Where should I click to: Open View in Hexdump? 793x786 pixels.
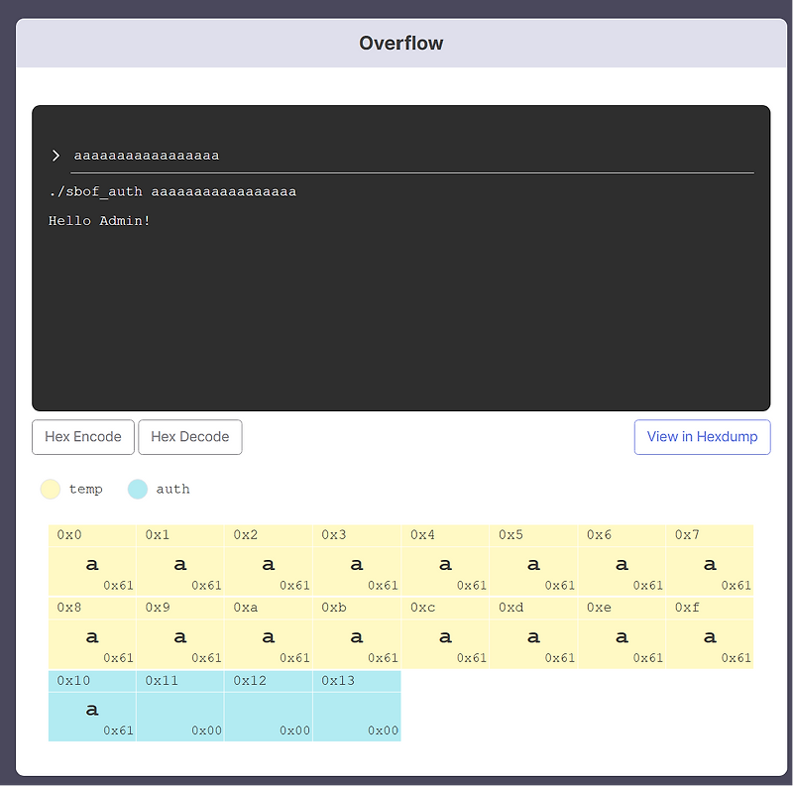pyautogui.click(x=702, y=437)
